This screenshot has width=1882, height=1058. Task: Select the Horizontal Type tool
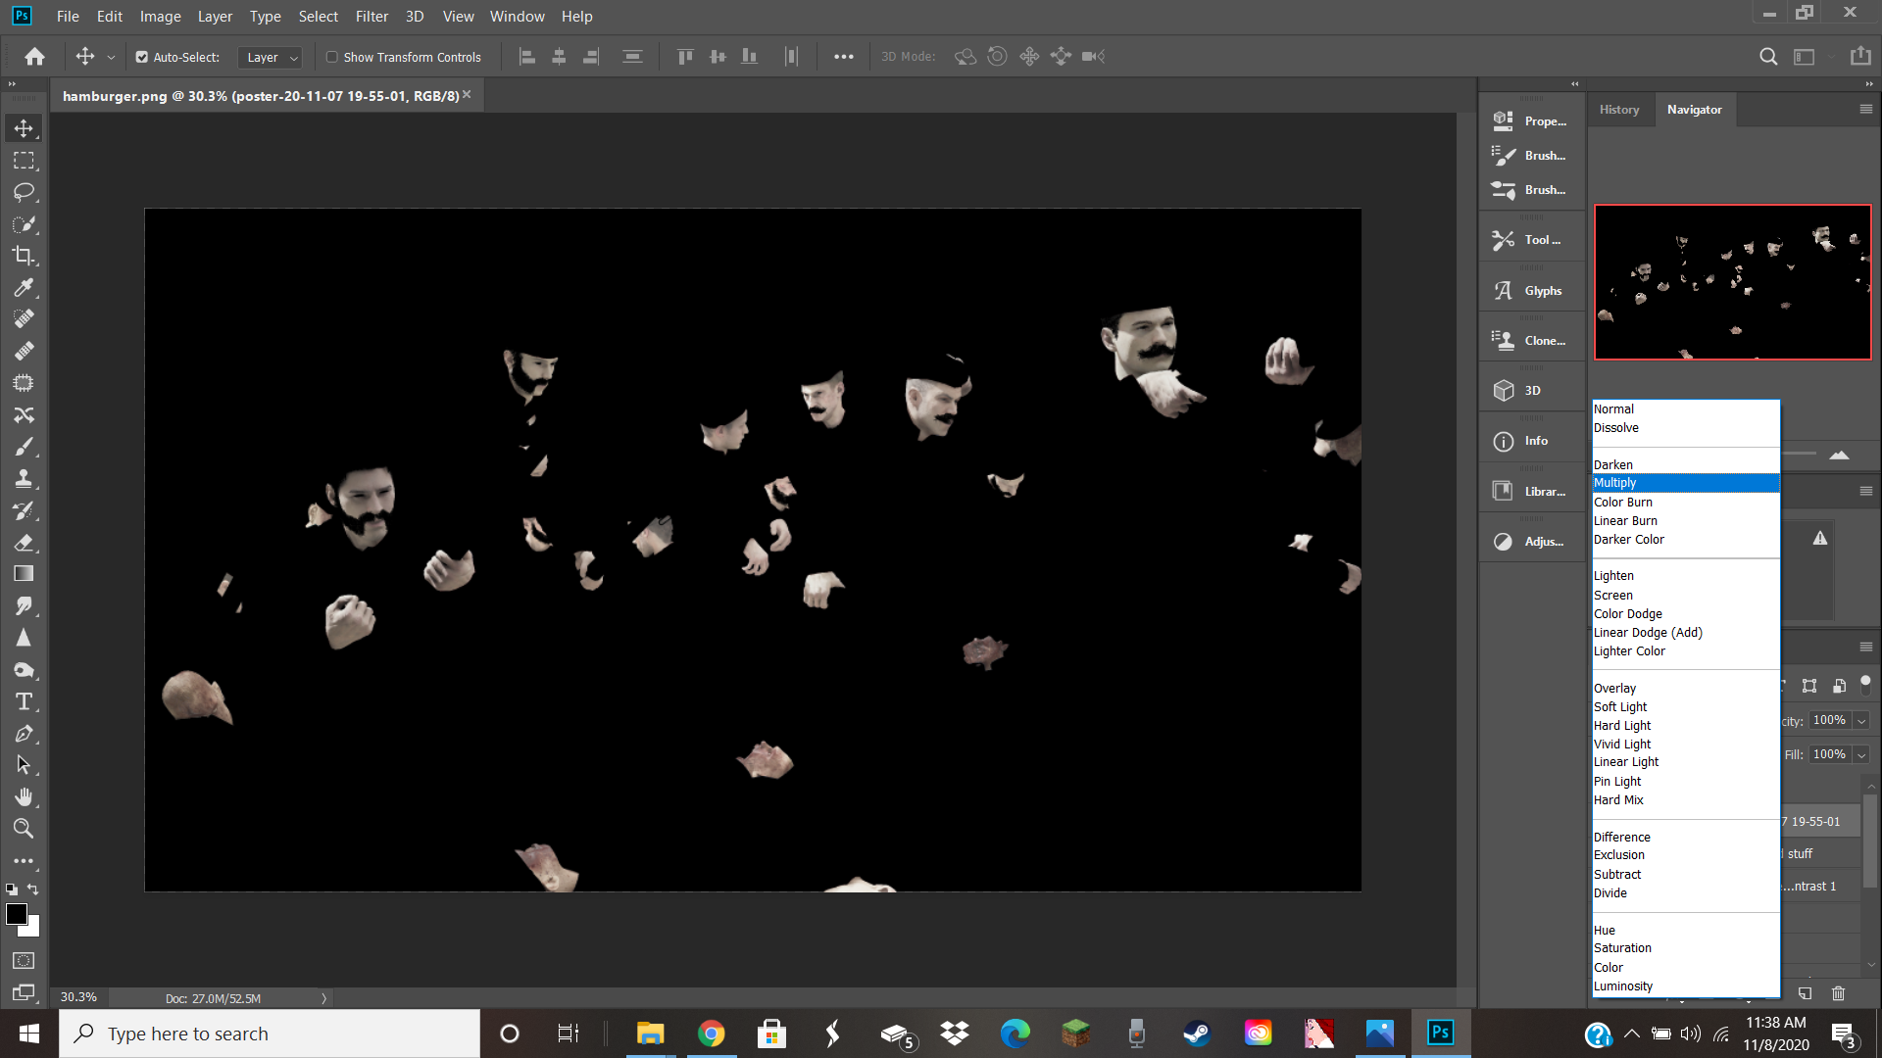(24, 701)
